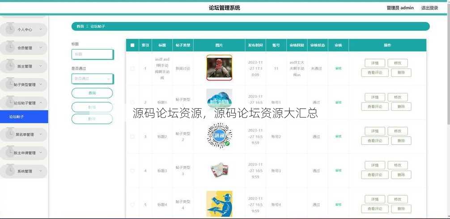Expand the 会员管理 chevron

(x=41, y=47)
